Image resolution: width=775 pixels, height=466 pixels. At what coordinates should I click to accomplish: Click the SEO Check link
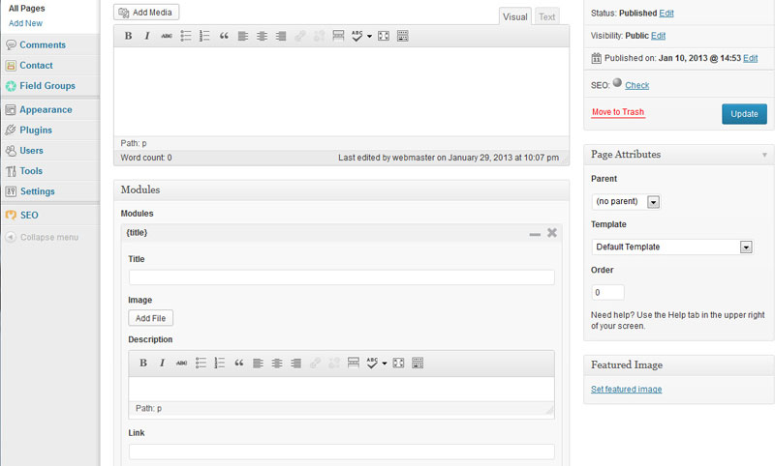(637, 85)
